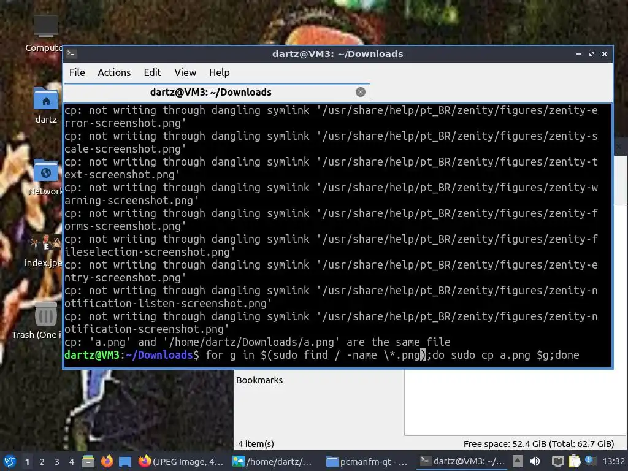Open the volume control tray icon
The width and height of the screenshot is (628, 471).
click(x=535, y=461)
